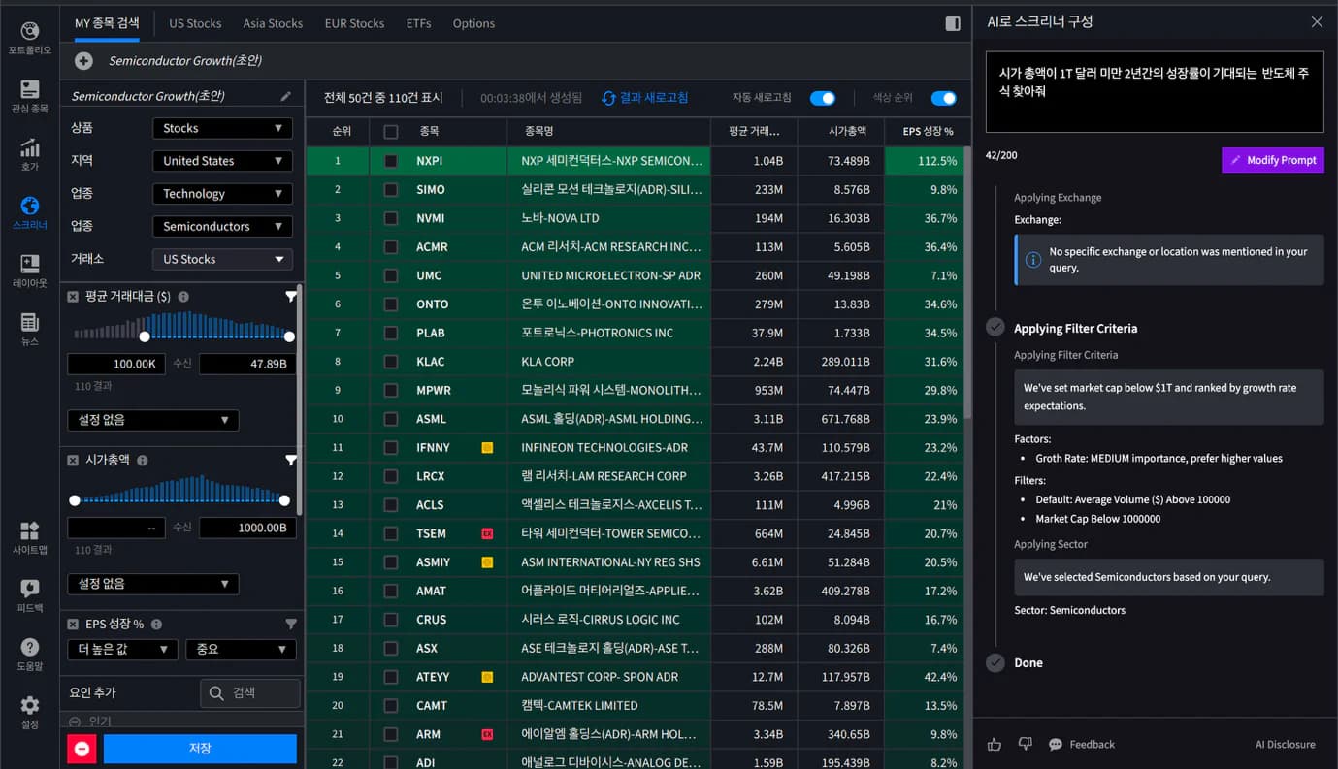Image resolution: width=1338 pixels, height=769 pixels.
Task: Open the 피드백 sidebar icon
Action: pyautogui.click(x=29, y=589)
